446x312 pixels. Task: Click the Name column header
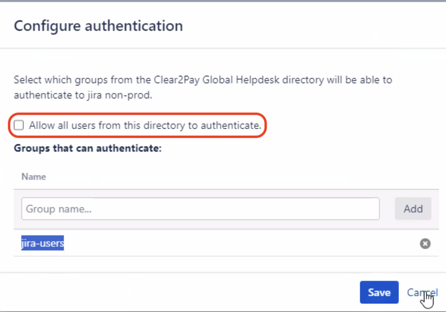tap(34, 177)
